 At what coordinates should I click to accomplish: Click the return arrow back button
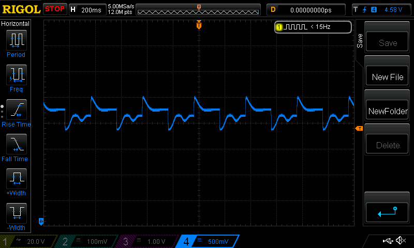[388, 211]
